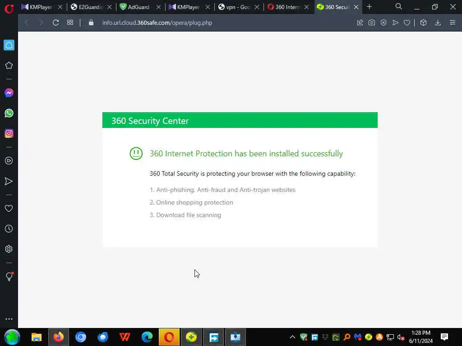The image size is (462, 346).
Task: Open Instagram in the sidebar
Action: click(9, 133)
